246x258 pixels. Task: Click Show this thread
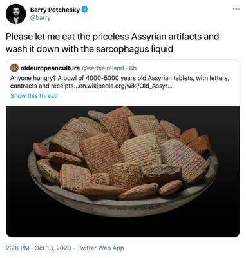click(x=34, y=95)
